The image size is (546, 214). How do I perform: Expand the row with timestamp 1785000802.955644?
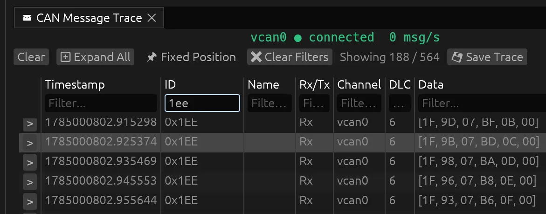tap(30, 201)
